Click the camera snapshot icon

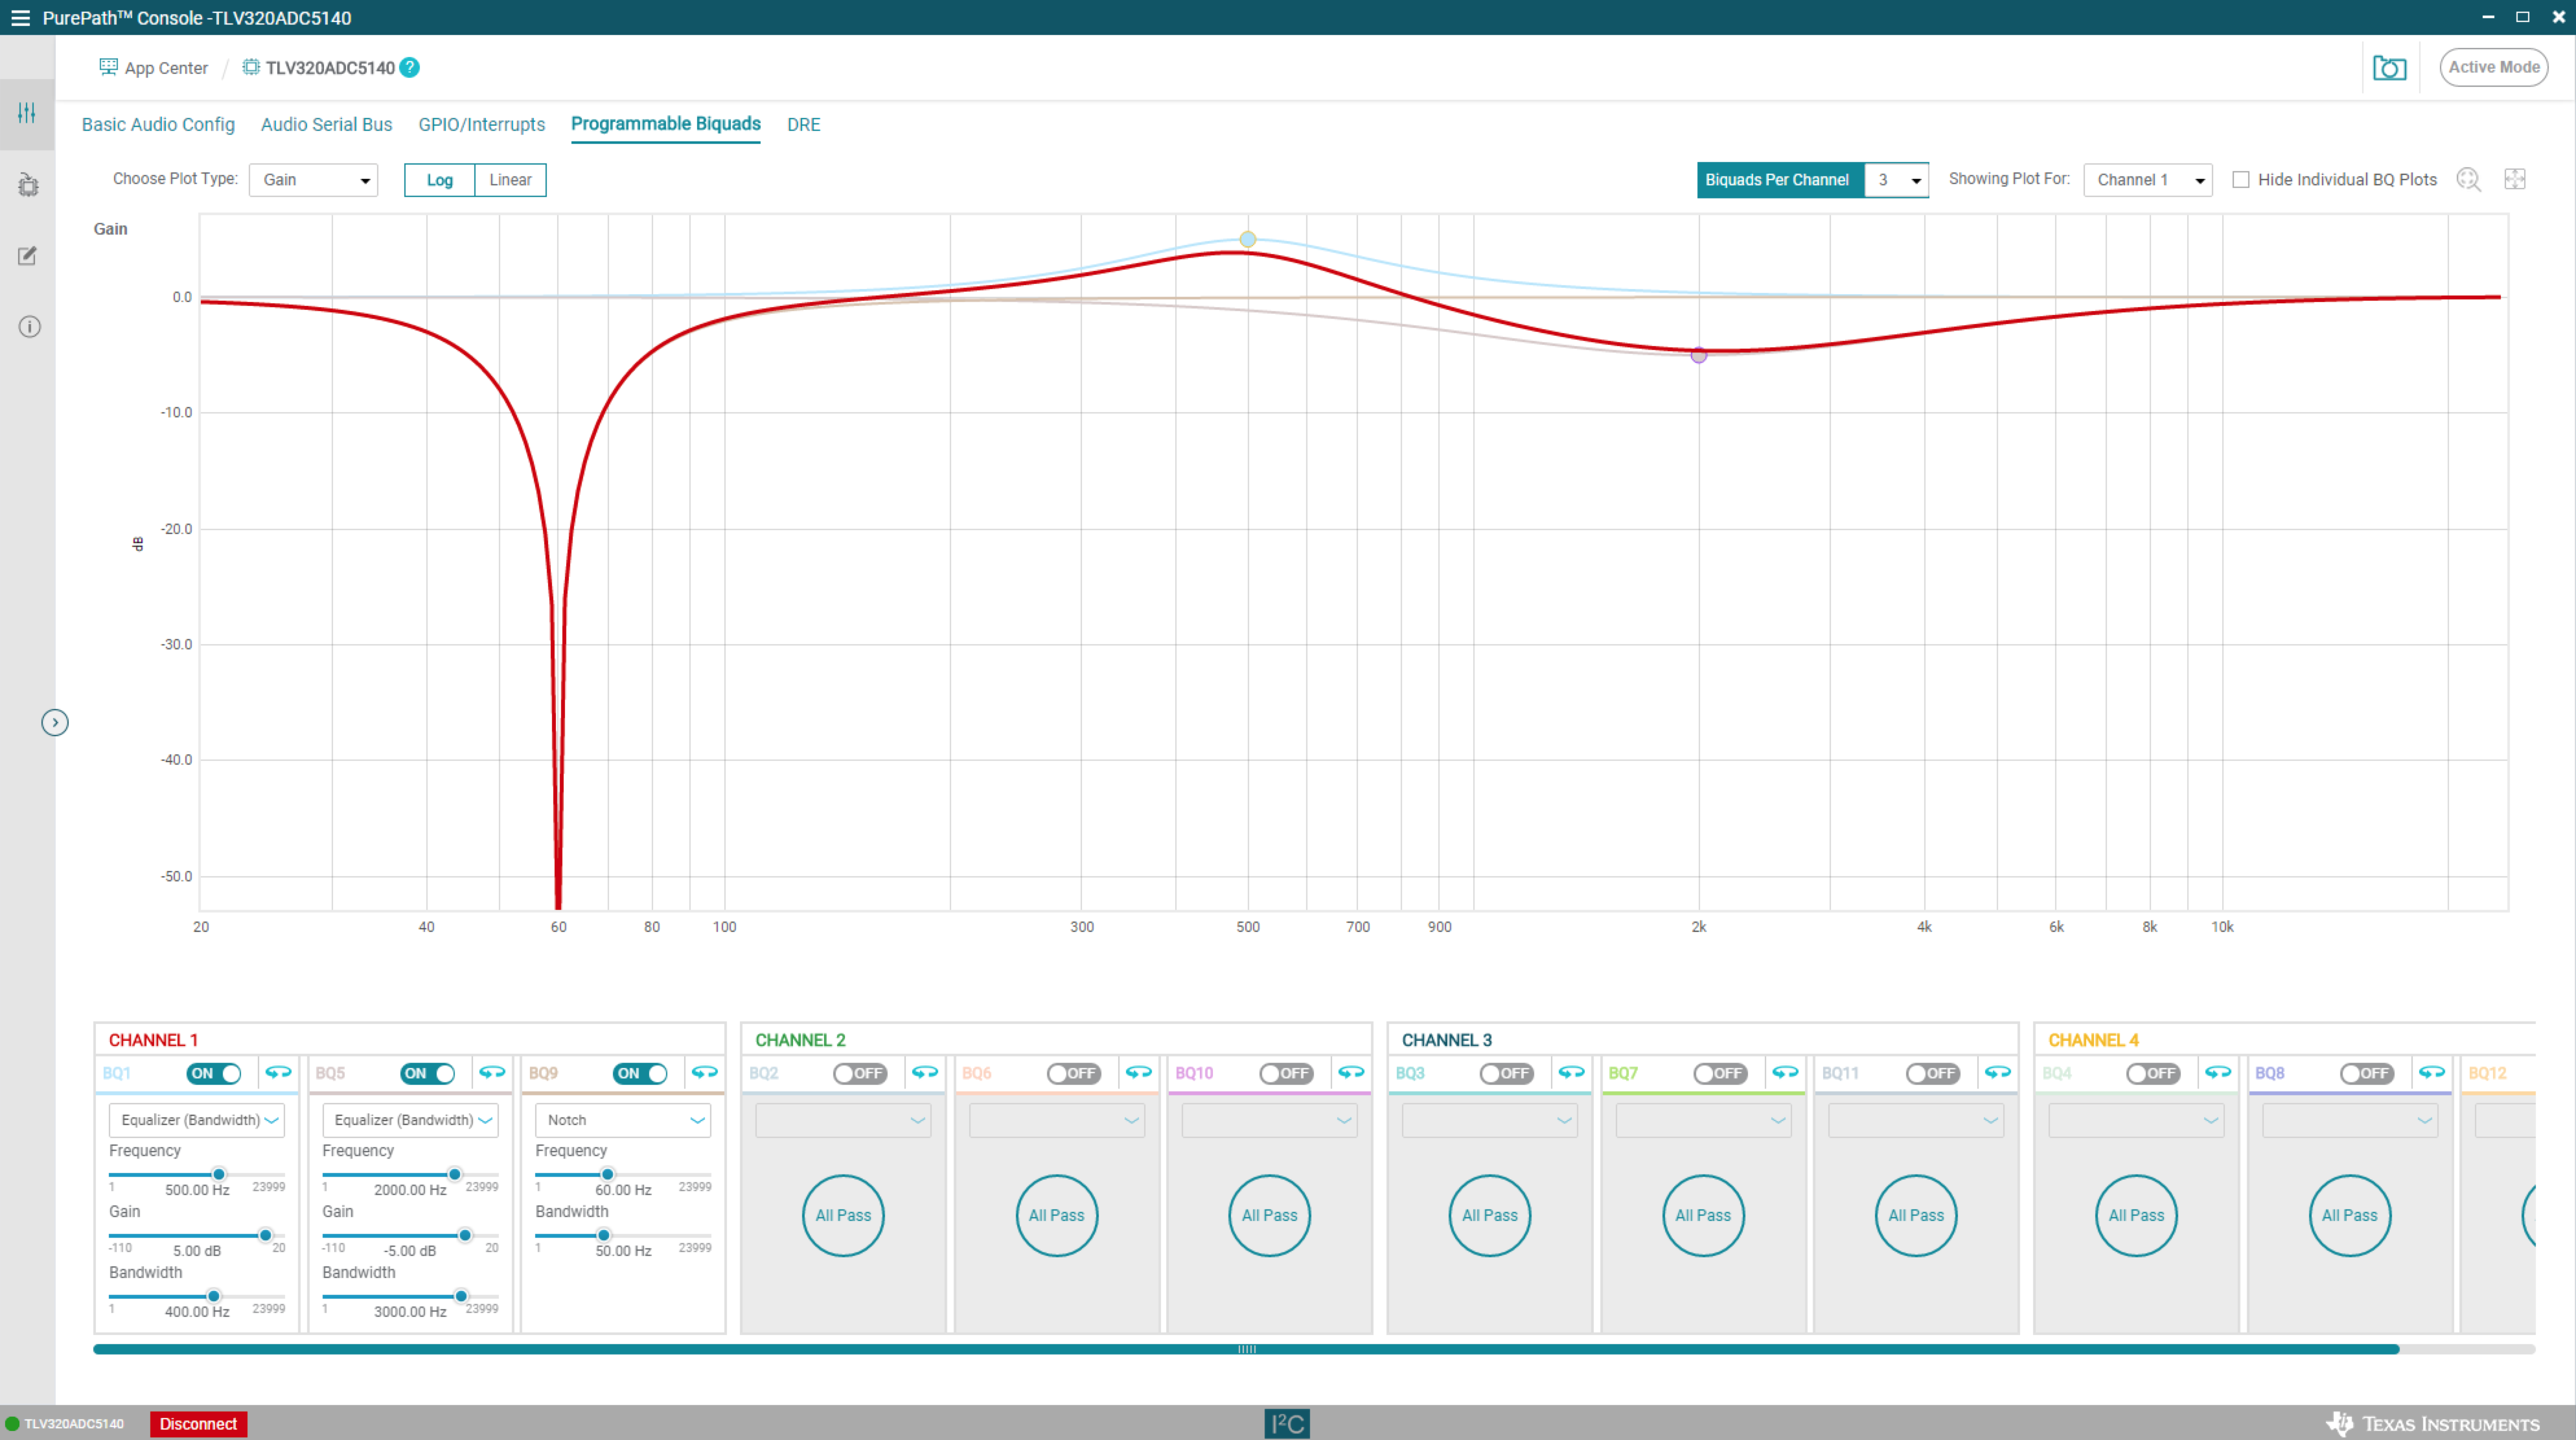(x=2389, y=68)
